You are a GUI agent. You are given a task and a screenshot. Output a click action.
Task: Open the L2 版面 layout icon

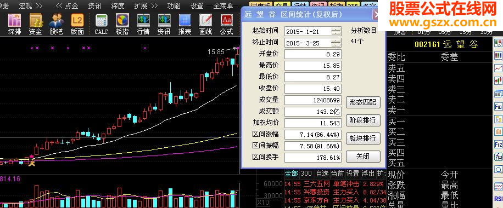coord(77,24)
